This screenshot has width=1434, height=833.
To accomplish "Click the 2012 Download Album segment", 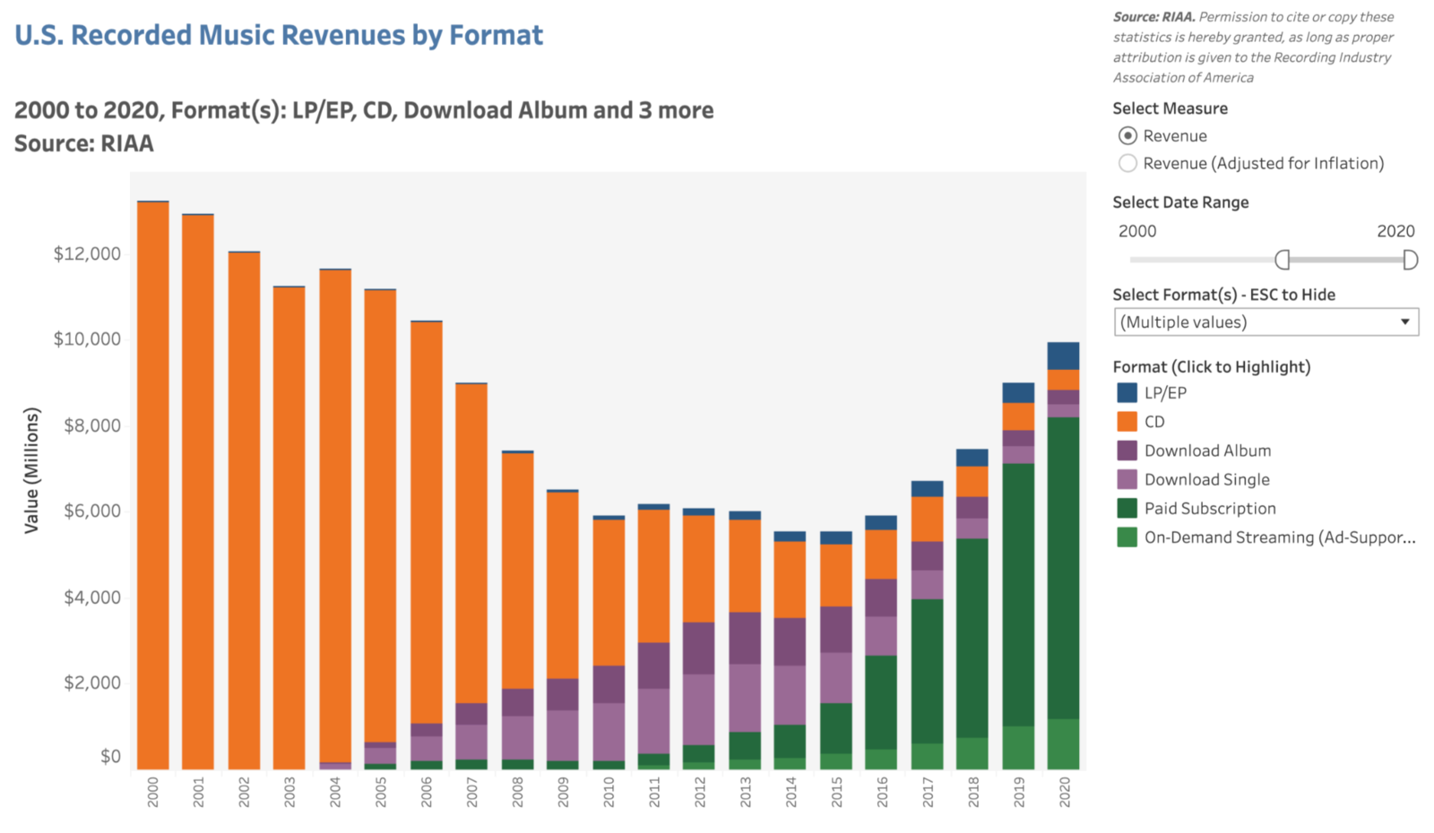I will (699, 648).
